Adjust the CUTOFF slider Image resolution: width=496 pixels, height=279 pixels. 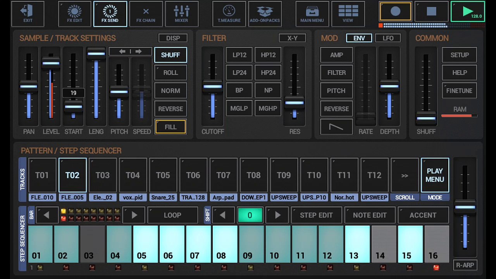coord(212,86)
